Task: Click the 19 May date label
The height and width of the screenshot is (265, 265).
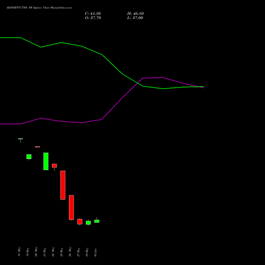Action: click(28, 252)
